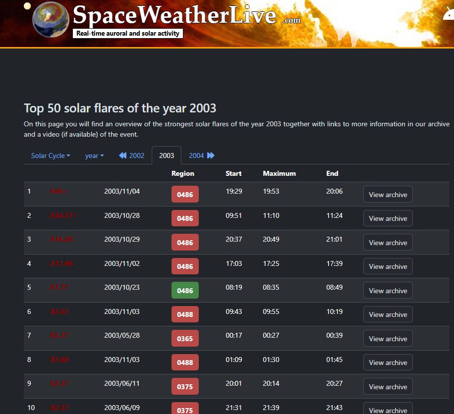Open the year dropdown
This screenshot has height=414, width=454.
(94, 155)
